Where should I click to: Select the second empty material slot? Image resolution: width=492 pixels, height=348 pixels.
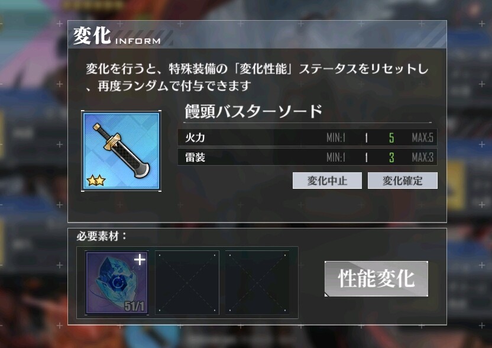coord(187,283)
